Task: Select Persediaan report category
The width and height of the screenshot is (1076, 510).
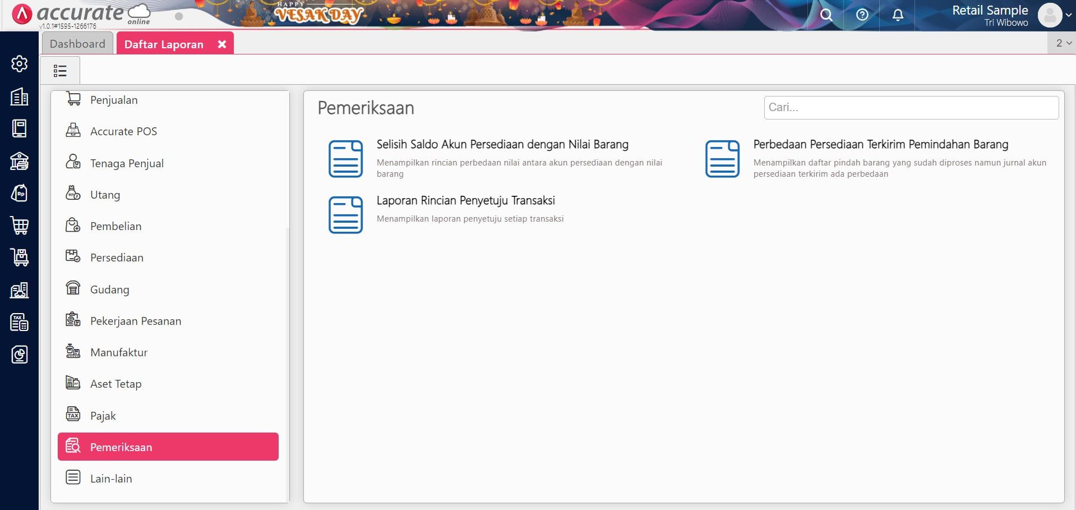Action: pyautogui.click(x=117, y=258)
